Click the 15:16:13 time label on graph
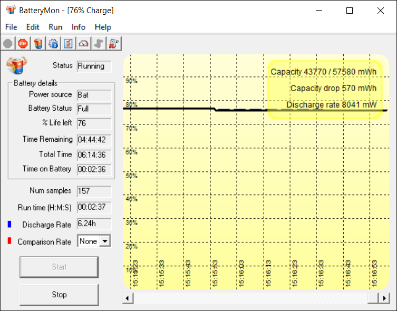 (x=268, y=273)
